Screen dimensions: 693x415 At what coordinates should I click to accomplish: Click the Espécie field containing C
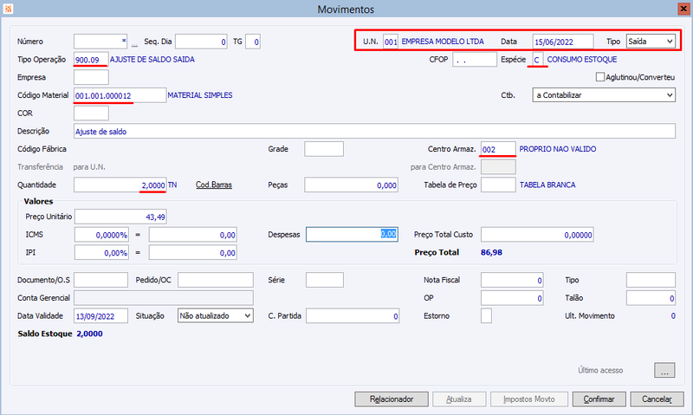tap(537, 59)
